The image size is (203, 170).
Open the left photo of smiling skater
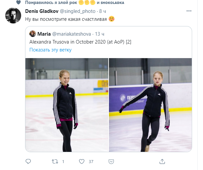click(67, 105)
